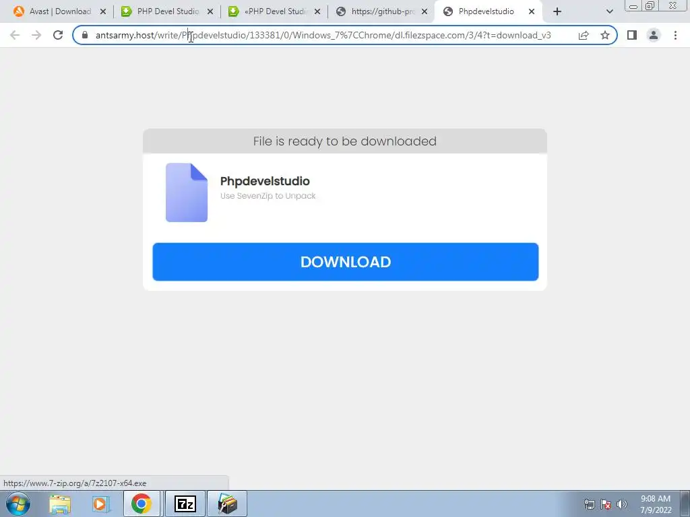Open the Action Center flag icon

coord(606,504)
